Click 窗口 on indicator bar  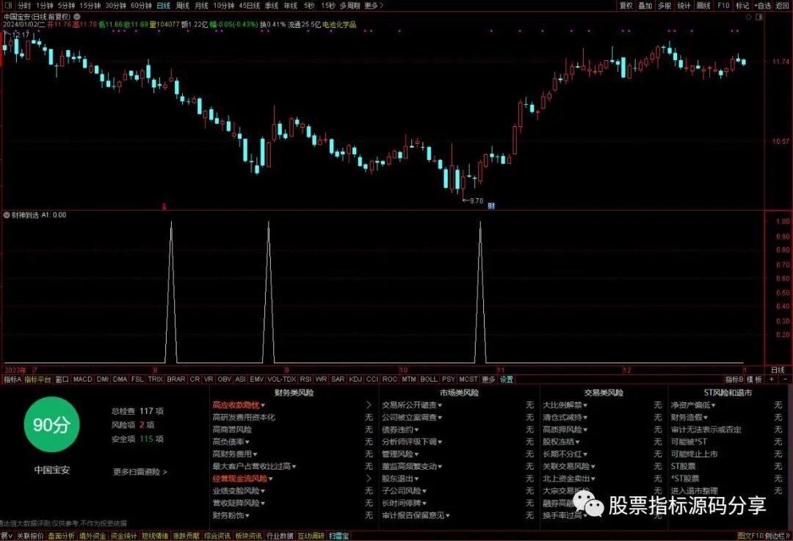point(62,380)
